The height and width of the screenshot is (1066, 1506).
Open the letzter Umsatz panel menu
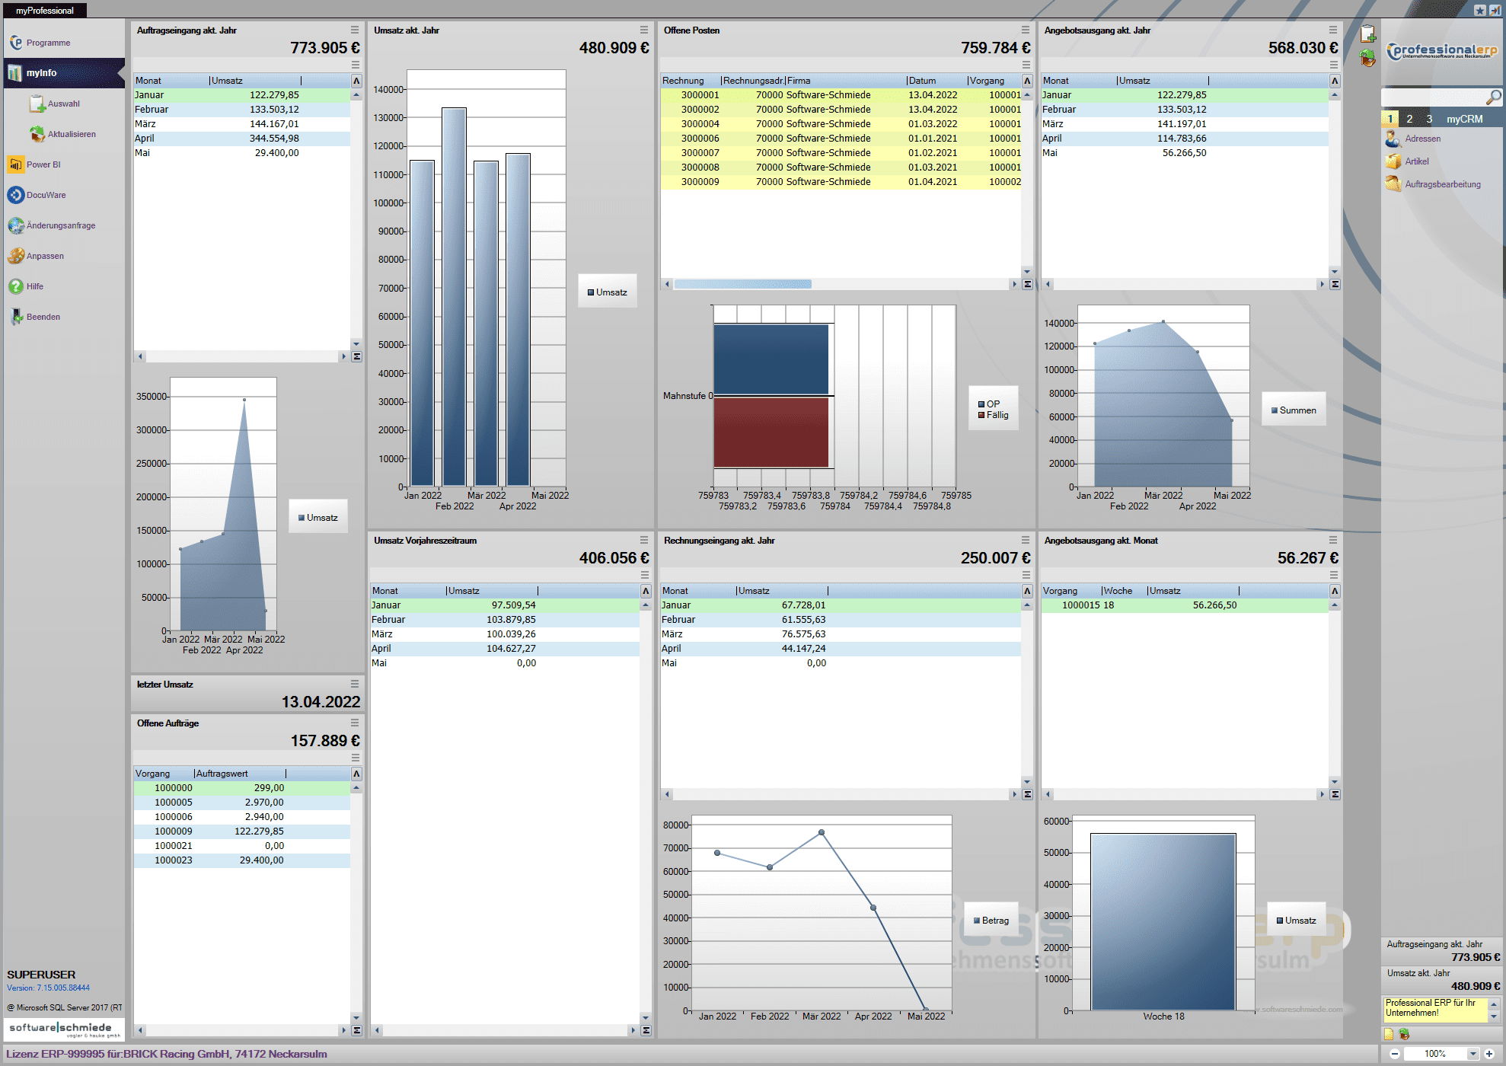[x=355, y=684]
